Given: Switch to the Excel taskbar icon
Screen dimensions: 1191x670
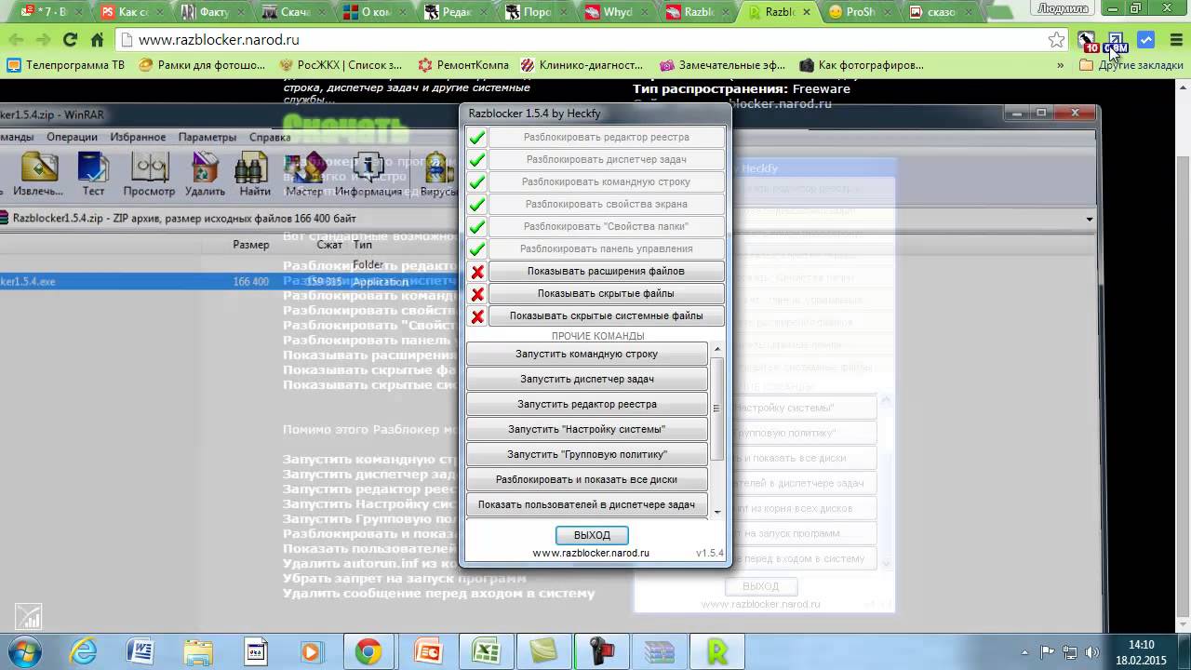Looking at the screenshot, I should point(486,652).
